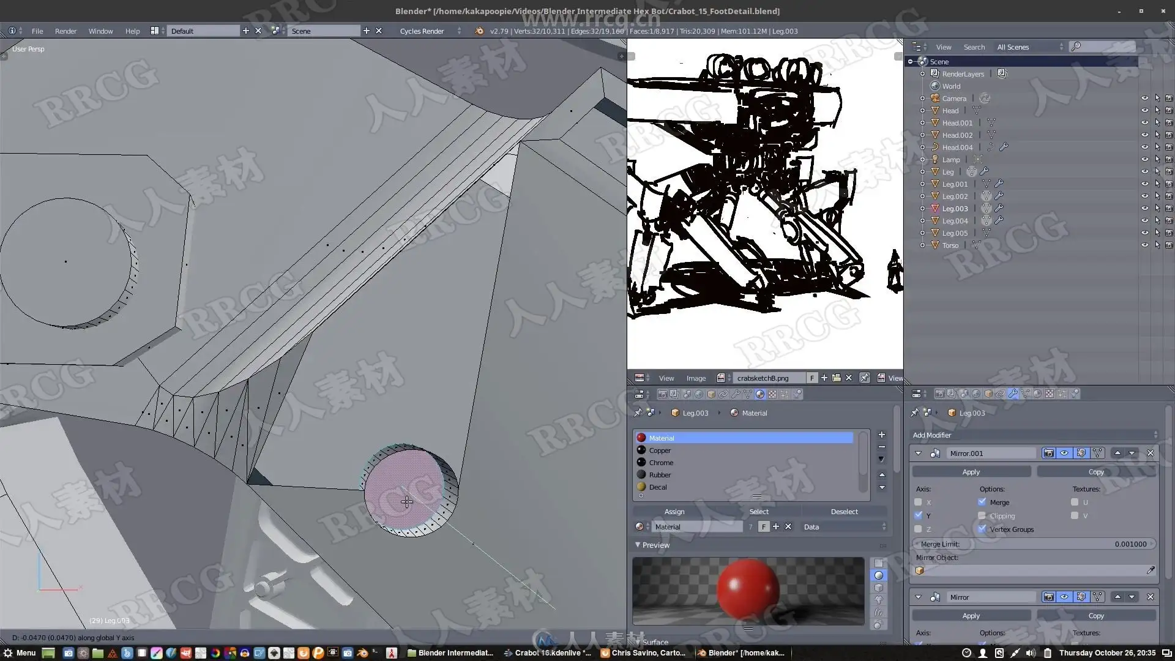The image size is (1175, 661).
Task: Open the File menu
Action: click(x=37, y=31)
